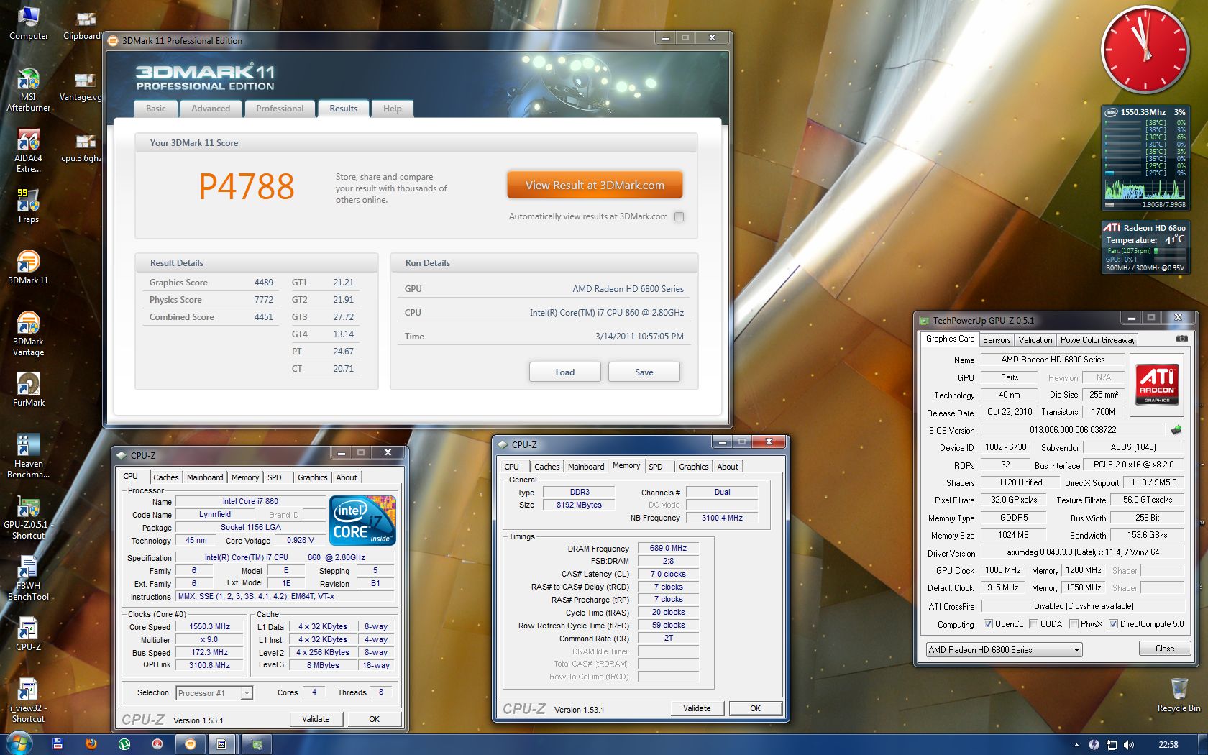Image resolution: width=1208 pixels, height=755 pixels.
Task: Toggle the OpenCL checkbox in GPU-Z
Action: (x=988, y=623)
